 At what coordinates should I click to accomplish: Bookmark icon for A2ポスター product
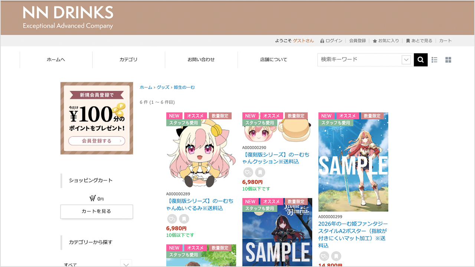click(x=336, y=256)
